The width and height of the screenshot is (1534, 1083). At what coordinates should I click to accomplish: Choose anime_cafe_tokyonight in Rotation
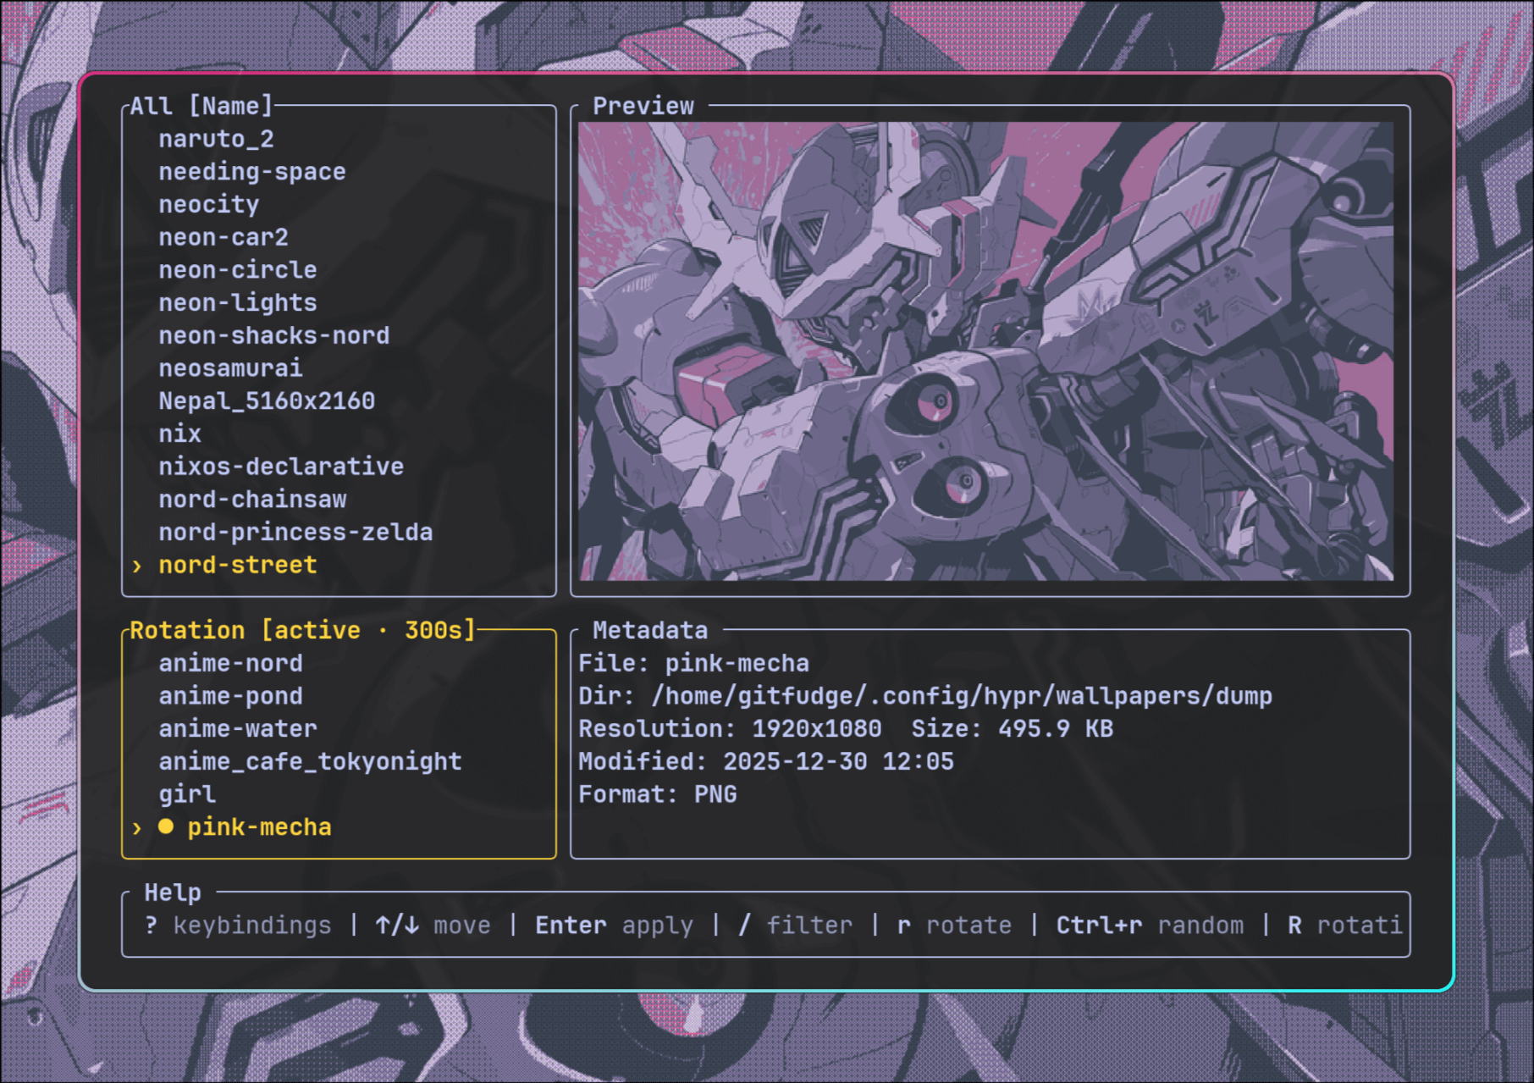point(310,761)
